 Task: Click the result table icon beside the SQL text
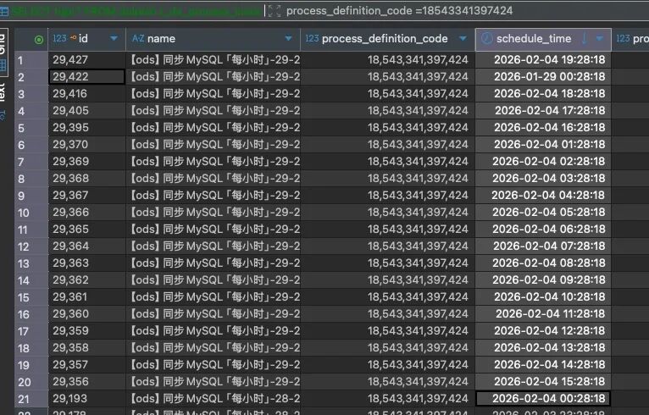pos(3,11)
